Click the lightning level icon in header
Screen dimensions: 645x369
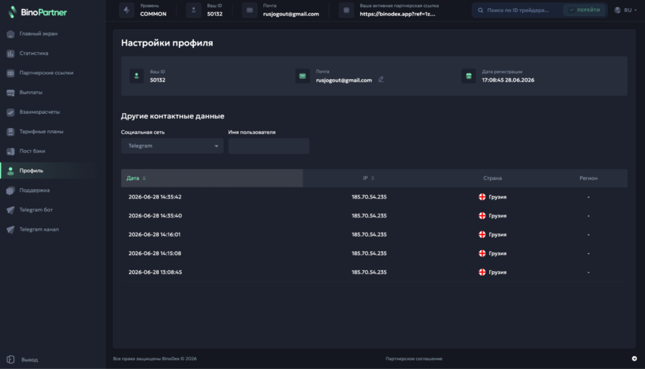pyautogui.click(x=127, y=10)
